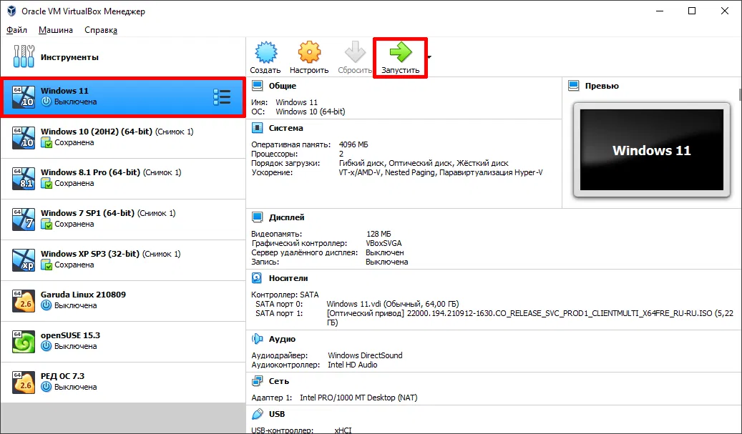Click the Носители storage section icon
The height and width of the screenshot is (434, 742).
click(256, 277)
